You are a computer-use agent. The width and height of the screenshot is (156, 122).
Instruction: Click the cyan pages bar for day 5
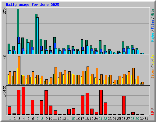(x=28, y=48)
